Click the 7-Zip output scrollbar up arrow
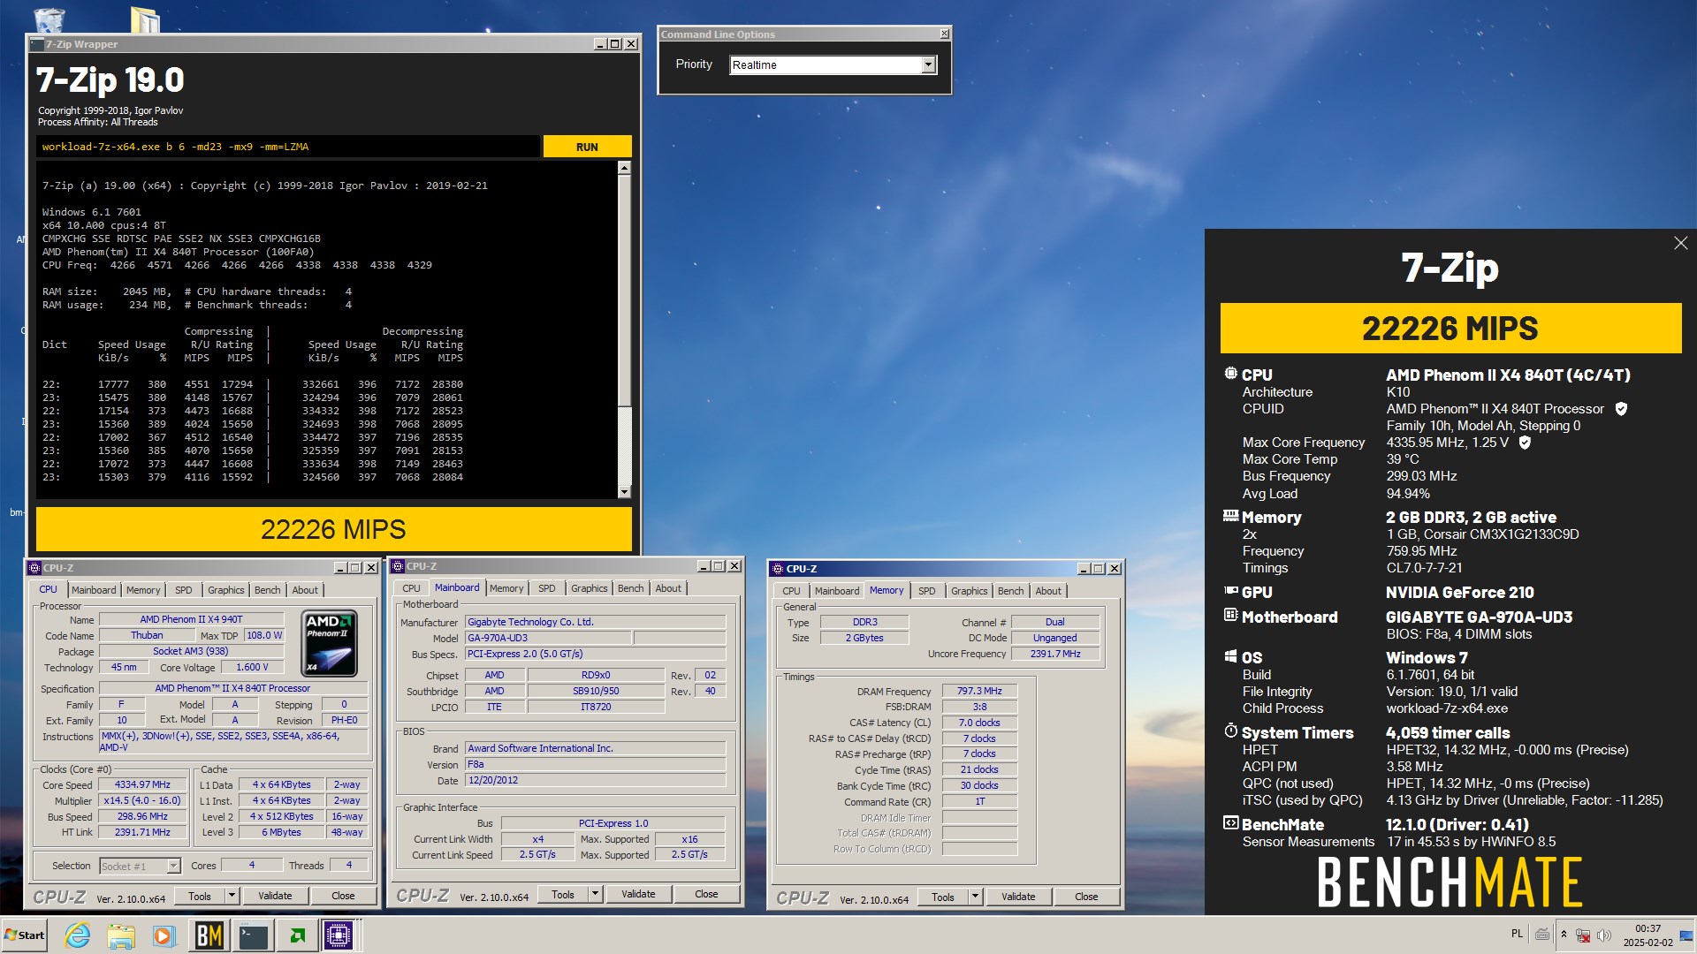Screen dimensions: 1697x954 click(624, 168)
